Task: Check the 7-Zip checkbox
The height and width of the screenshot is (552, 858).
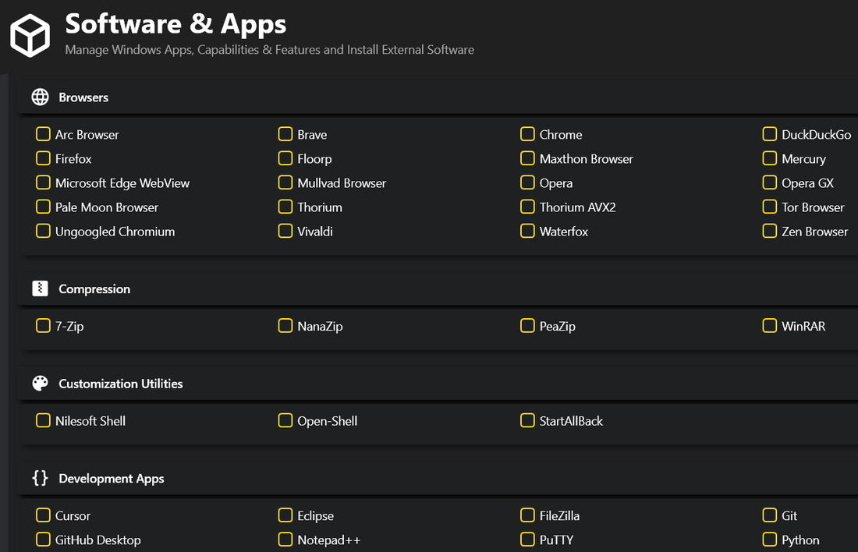Action: pos(43,326)
